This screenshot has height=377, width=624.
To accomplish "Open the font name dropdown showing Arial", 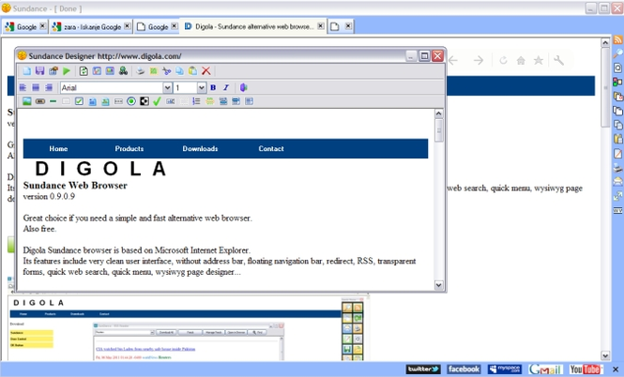I will click(168, 87).
